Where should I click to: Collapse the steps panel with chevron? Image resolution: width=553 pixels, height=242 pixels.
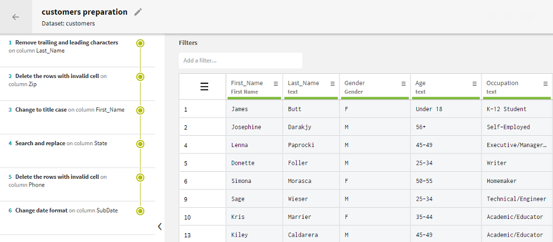(x=160, y=226)
